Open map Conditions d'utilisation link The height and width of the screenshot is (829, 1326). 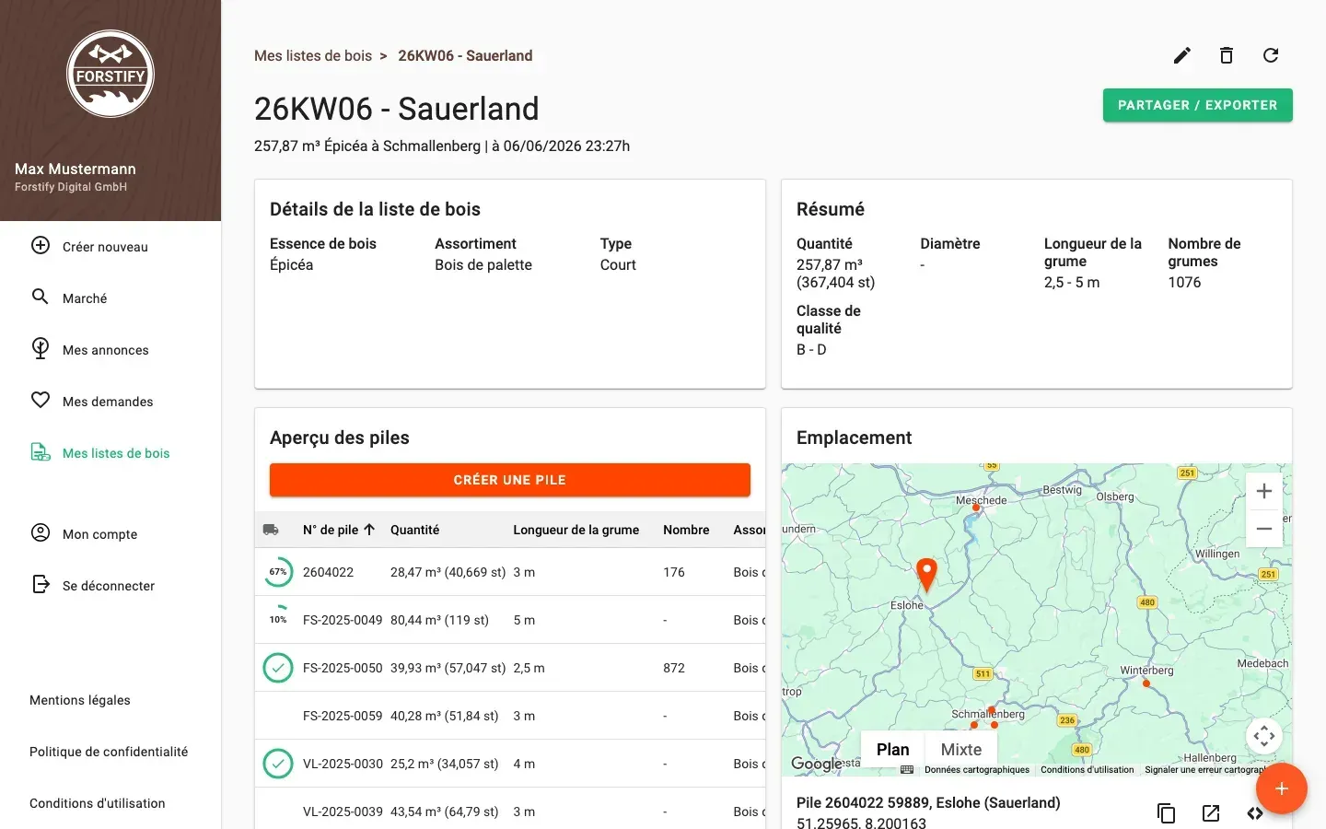[1087, 770]
